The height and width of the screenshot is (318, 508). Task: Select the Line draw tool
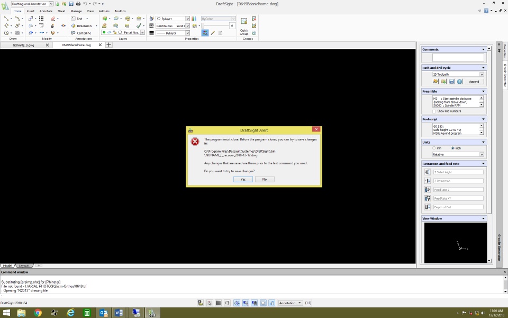[x=6, y=19]
